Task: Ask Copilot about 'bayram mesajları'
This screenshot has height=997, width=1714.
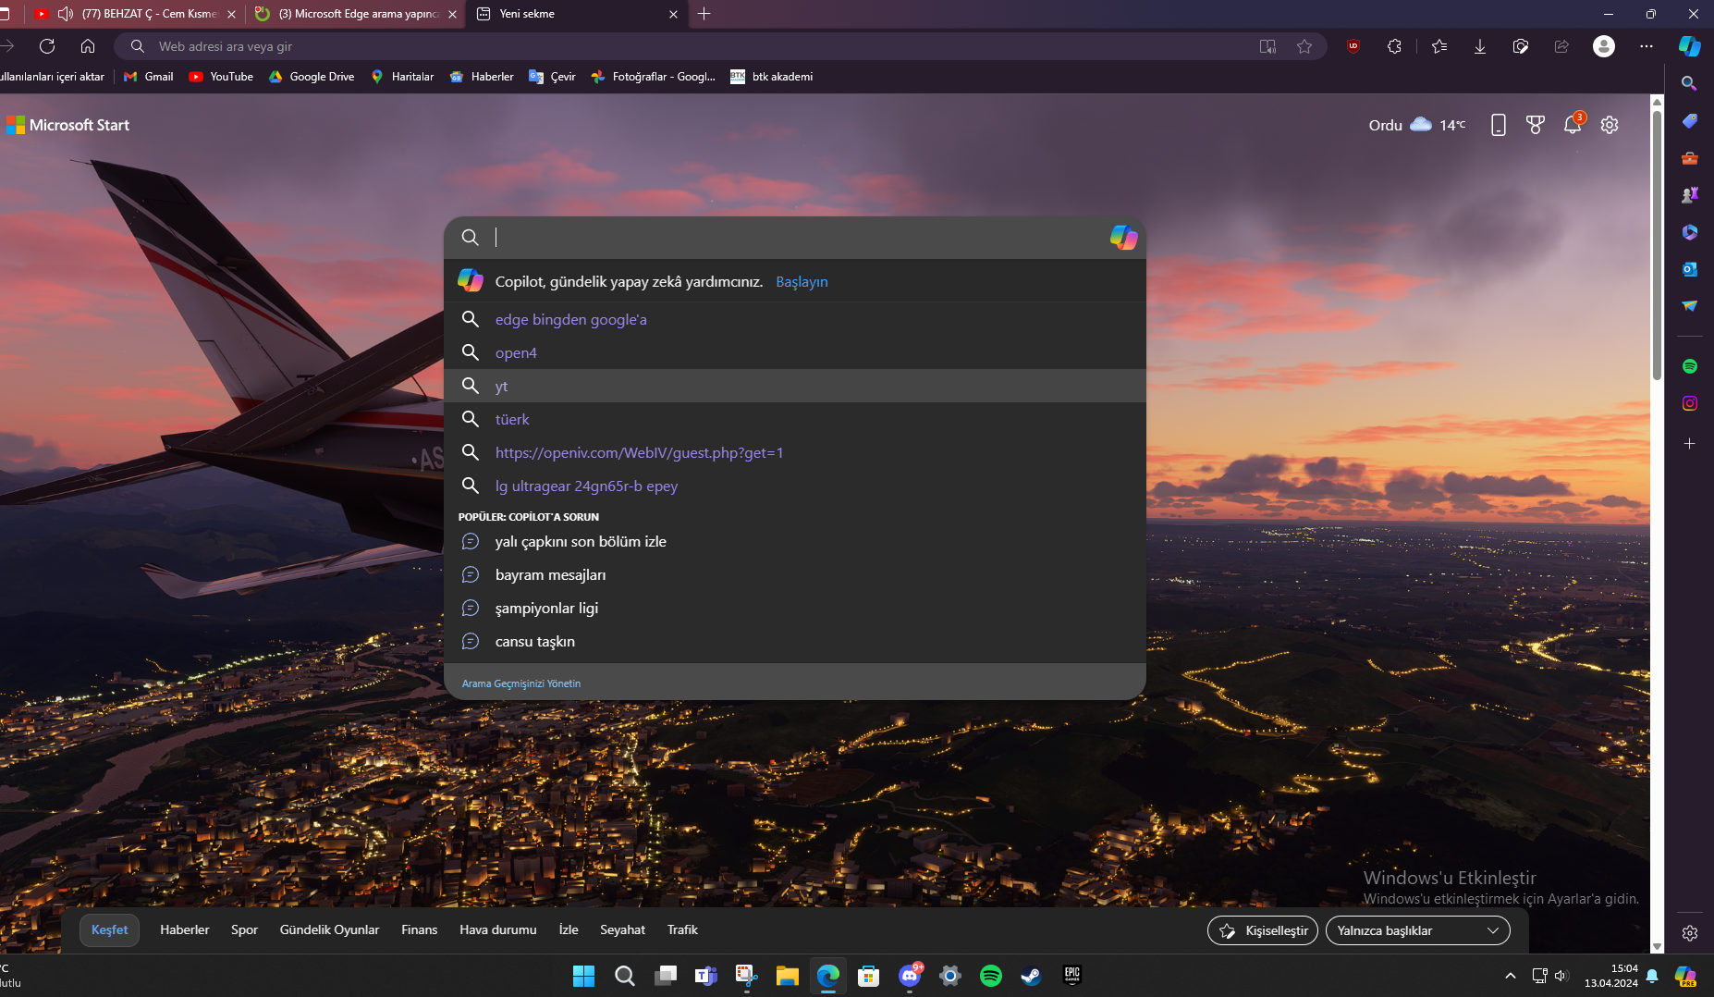Action: tap(795, 574)
